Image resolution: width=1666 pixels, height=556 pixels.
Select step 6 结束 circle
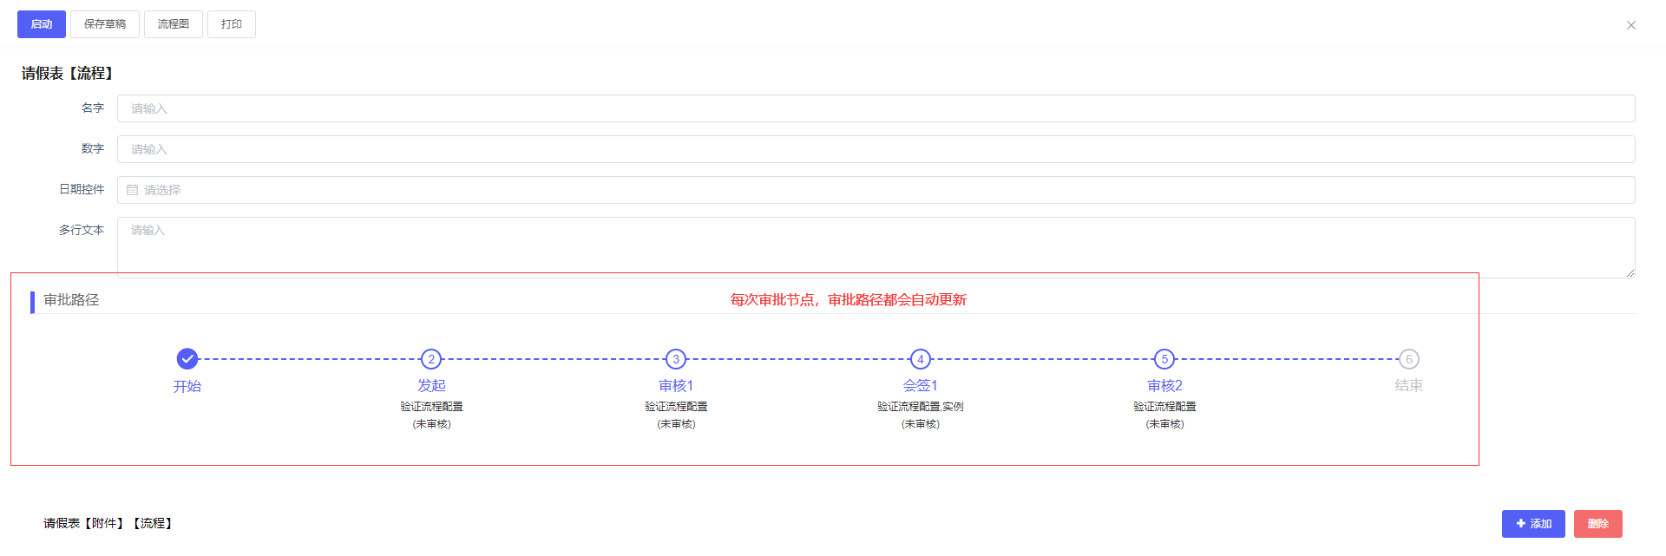tap(1409, 359)
